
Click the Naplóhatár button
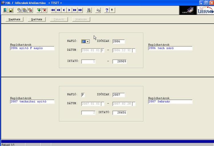coord(15,19)
